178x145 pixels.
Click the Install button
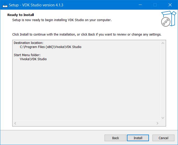138,138
